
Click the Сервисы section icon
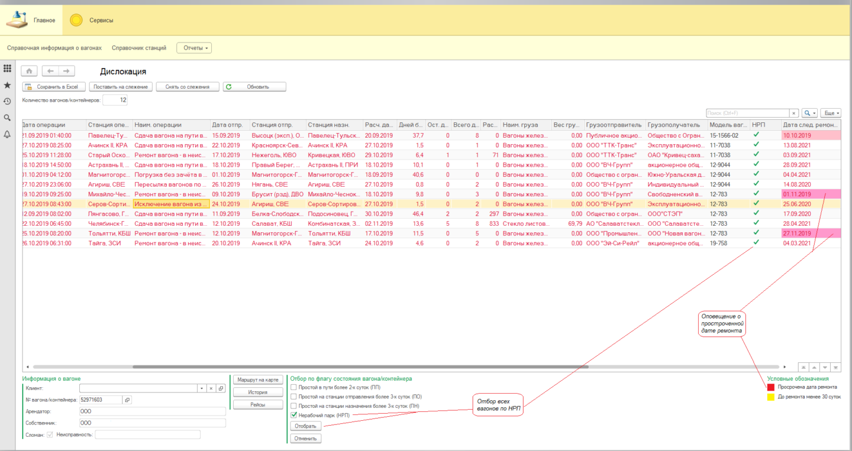point(76,20)
